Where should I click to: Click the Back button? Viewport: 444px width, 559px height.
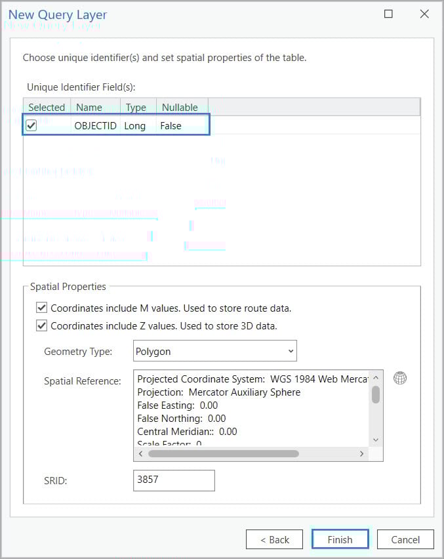[274, 539]
